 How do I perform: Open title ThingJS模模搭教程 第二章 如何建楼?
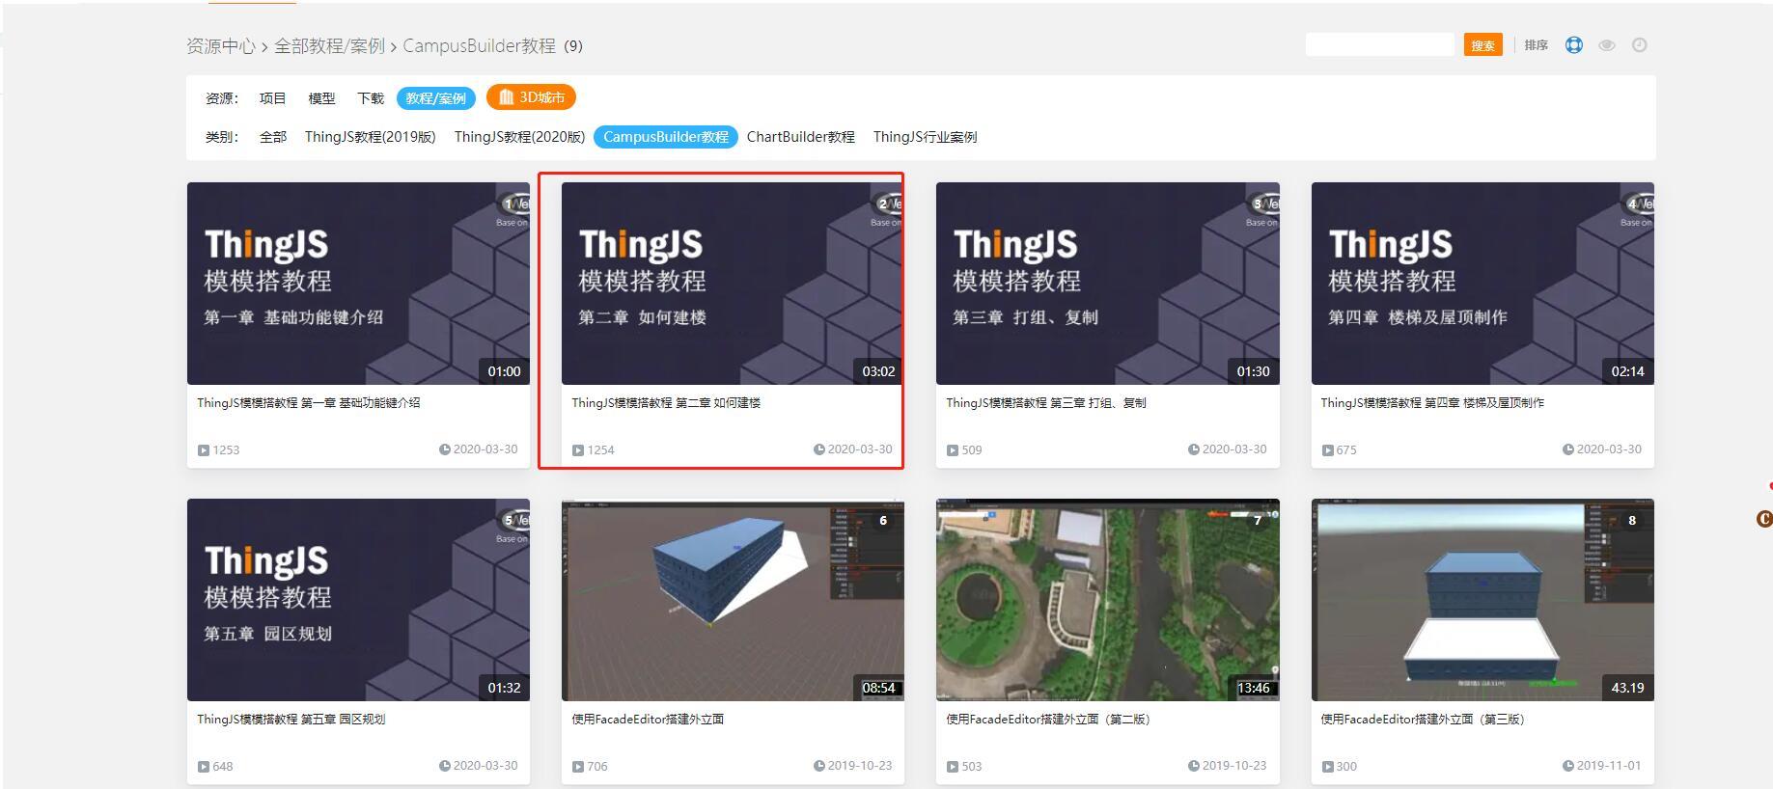point(666,403)
